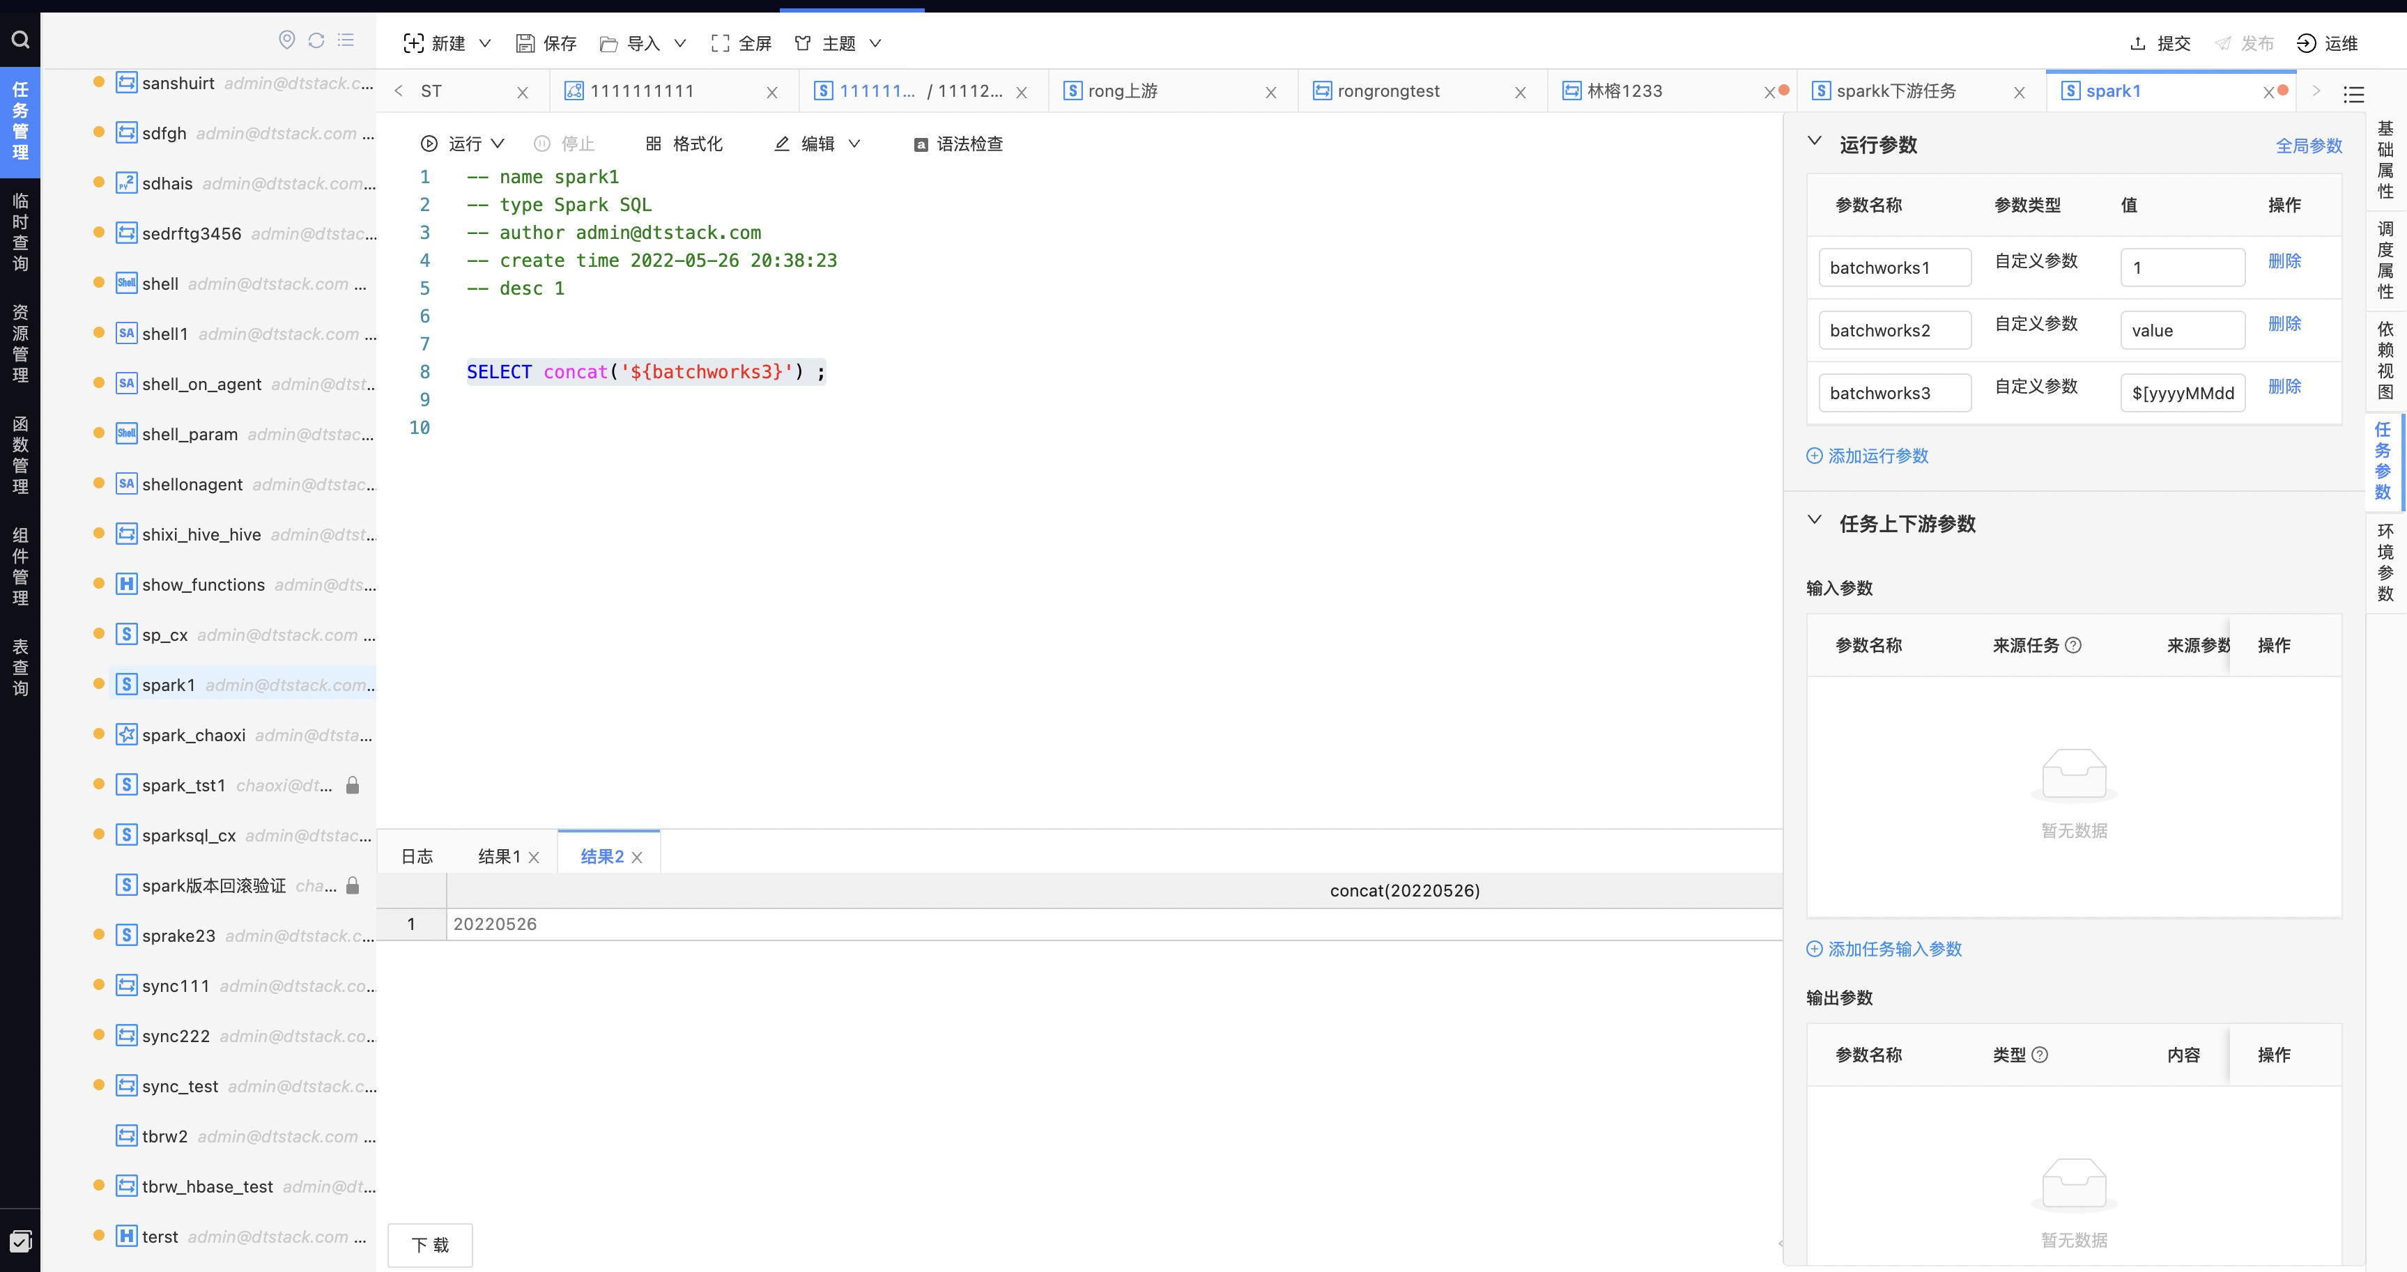The image size is (2407, 1272).
Task: Click the 主题 theme button
Action: point(825,43)
